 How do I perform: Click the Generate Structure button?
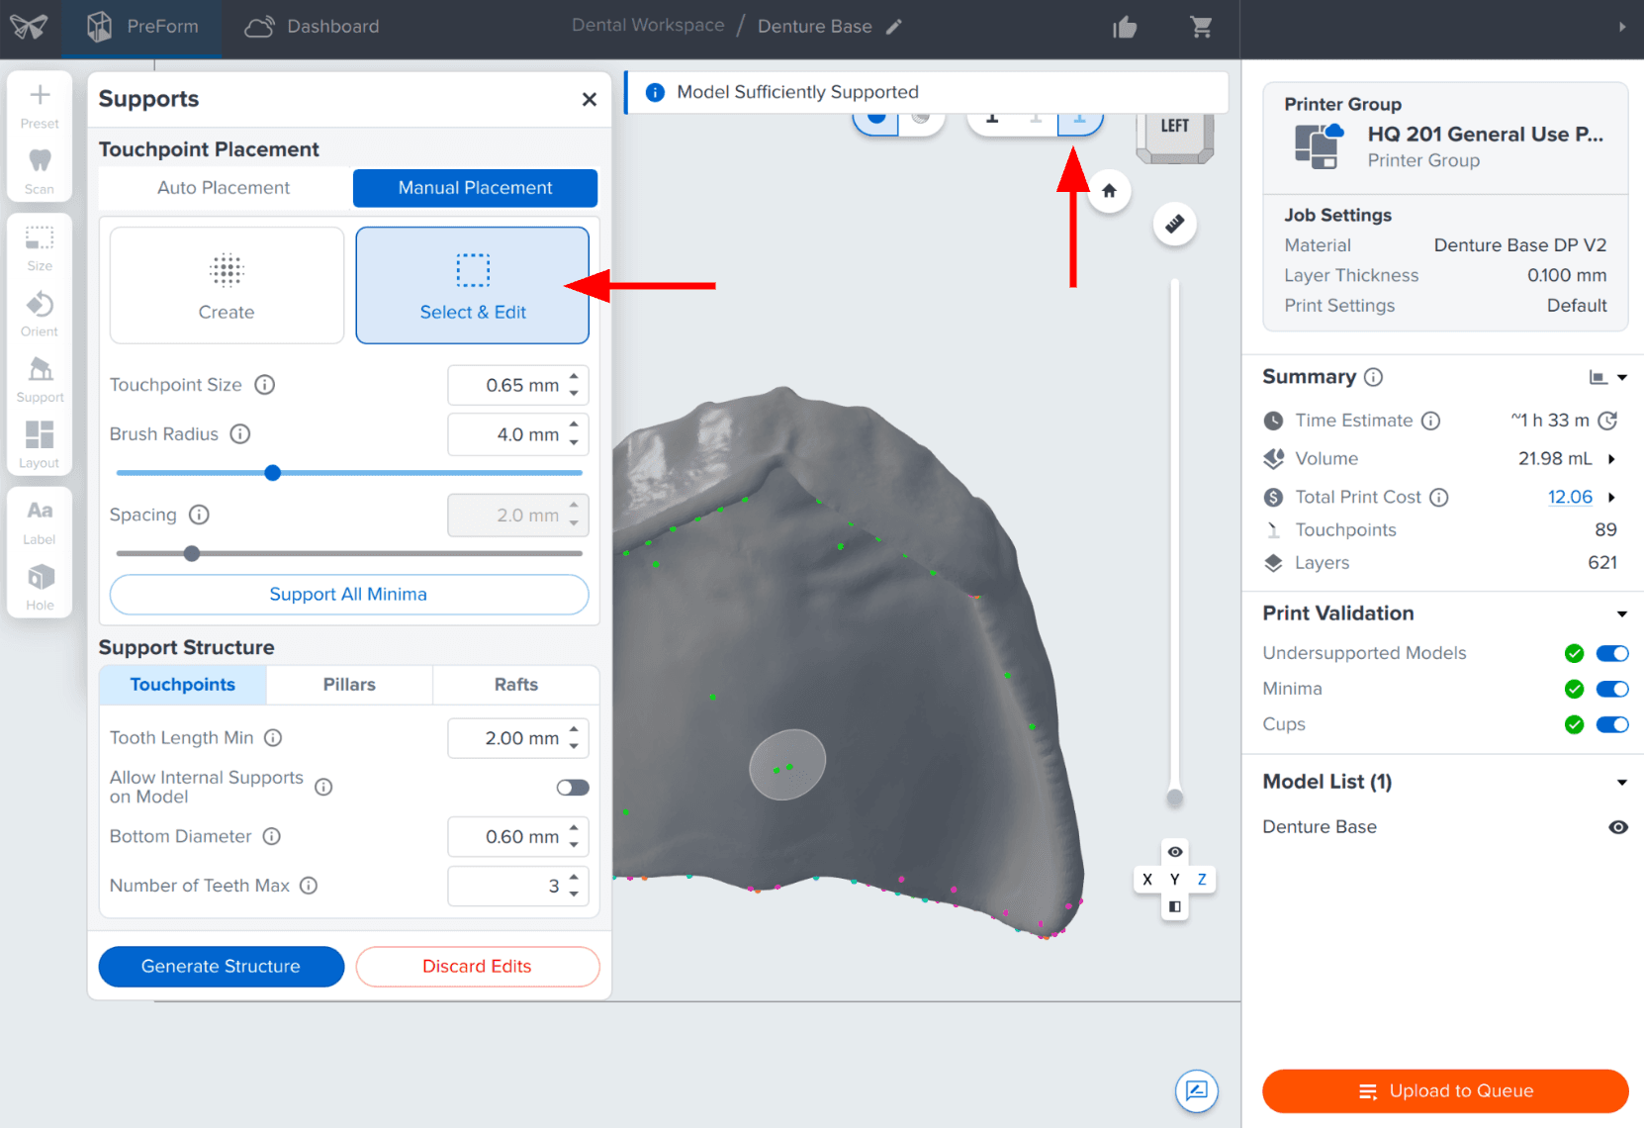click(x=221, y=967)
